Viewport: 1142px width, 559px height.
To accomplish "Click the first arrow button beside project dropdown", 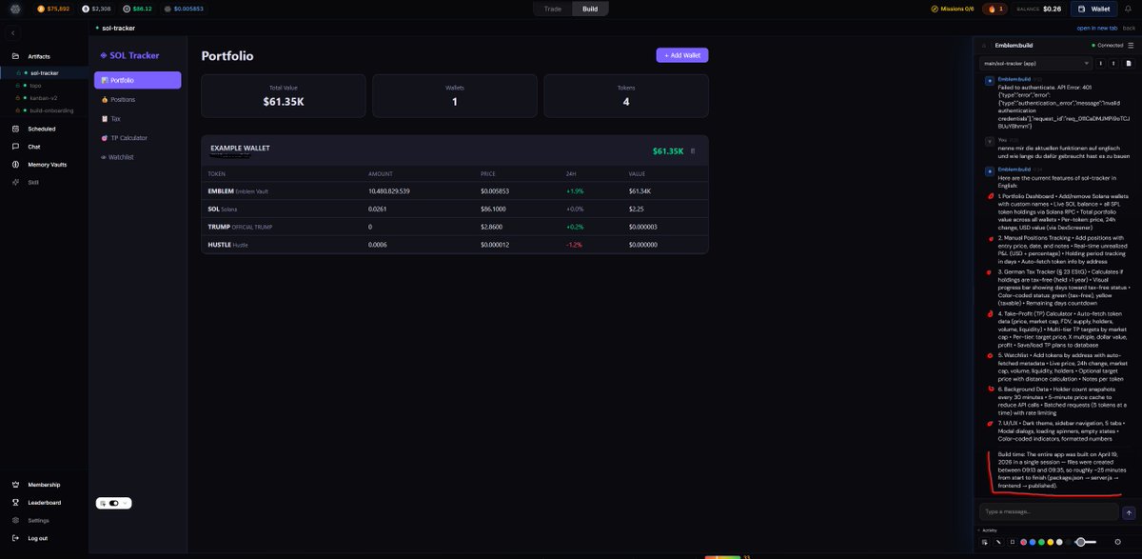I will 1101,64.
